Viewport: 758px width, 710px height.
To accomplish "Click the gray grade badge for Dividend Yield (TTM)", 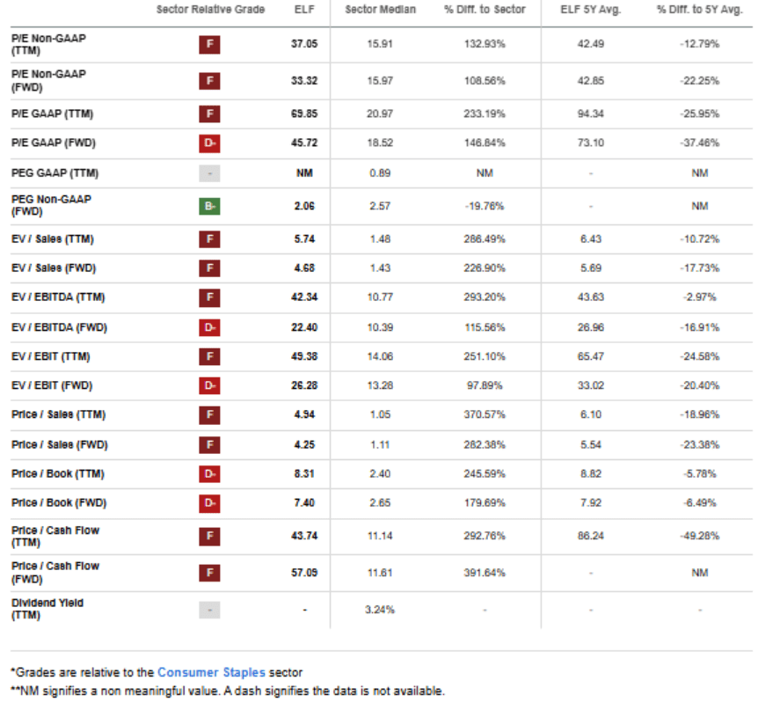I will pyautogui.click(x=209, y=609).
